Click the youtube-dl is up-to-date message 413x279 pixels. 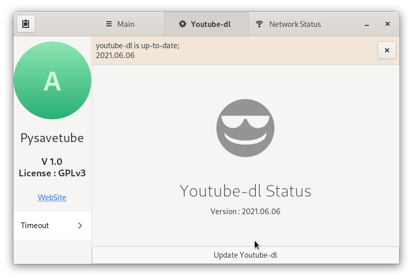[x=137, y=50]
